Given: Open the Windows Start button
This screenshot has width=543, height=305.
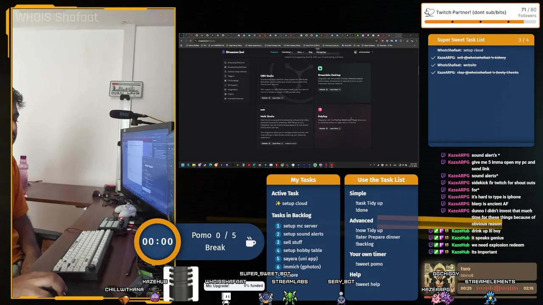Looking at the screenshot, I should coord(183,165).
